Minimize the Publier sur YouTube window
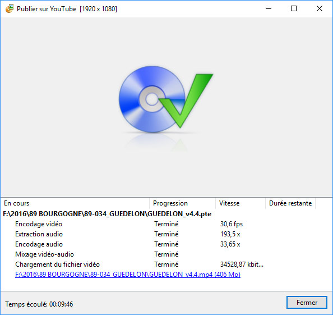Screen dimensions: 333x315 click(x=269, y=9)
